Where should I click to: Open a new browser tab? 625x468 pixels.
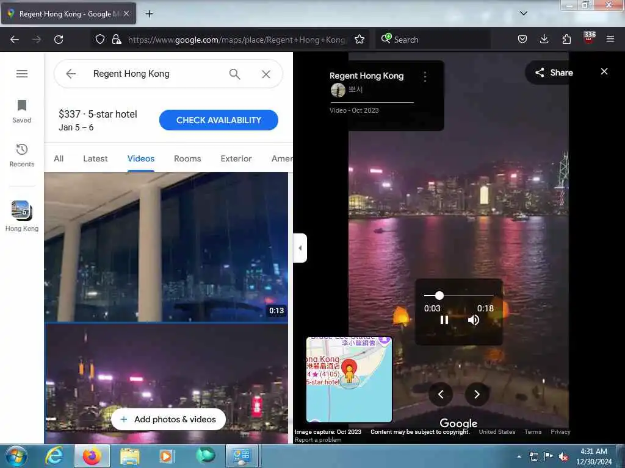click(x=149, y=14)
